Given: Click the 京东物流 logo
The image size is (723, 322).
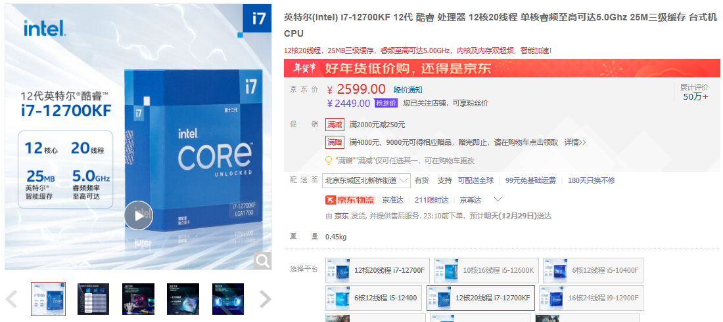Looking at the screenshot, I should (350, 199).
